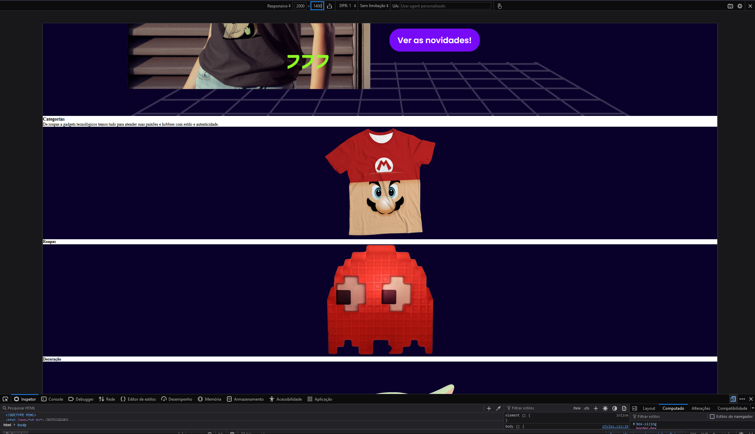
Task: Click body selector highlighter icon
Action: click(518, 427)
